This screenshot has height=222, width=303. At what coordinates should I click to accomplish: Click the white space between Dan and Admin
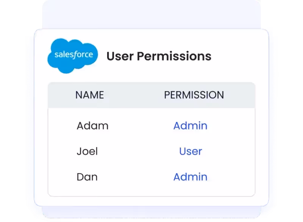[135, 177]
